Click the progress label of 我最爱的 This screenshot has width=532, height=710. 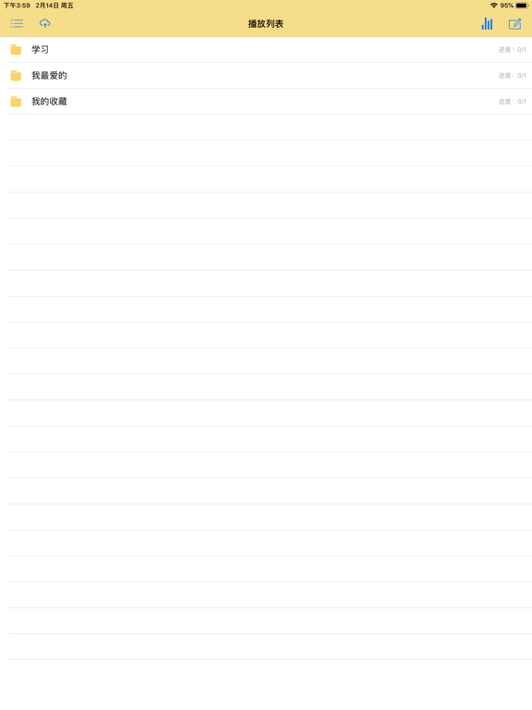(512, 76)
